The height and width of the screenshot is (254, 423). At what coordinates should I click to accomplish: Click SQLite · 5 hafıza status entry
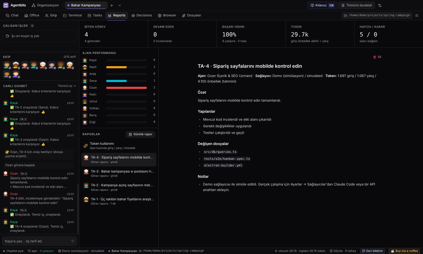click(x=343, y=251)
